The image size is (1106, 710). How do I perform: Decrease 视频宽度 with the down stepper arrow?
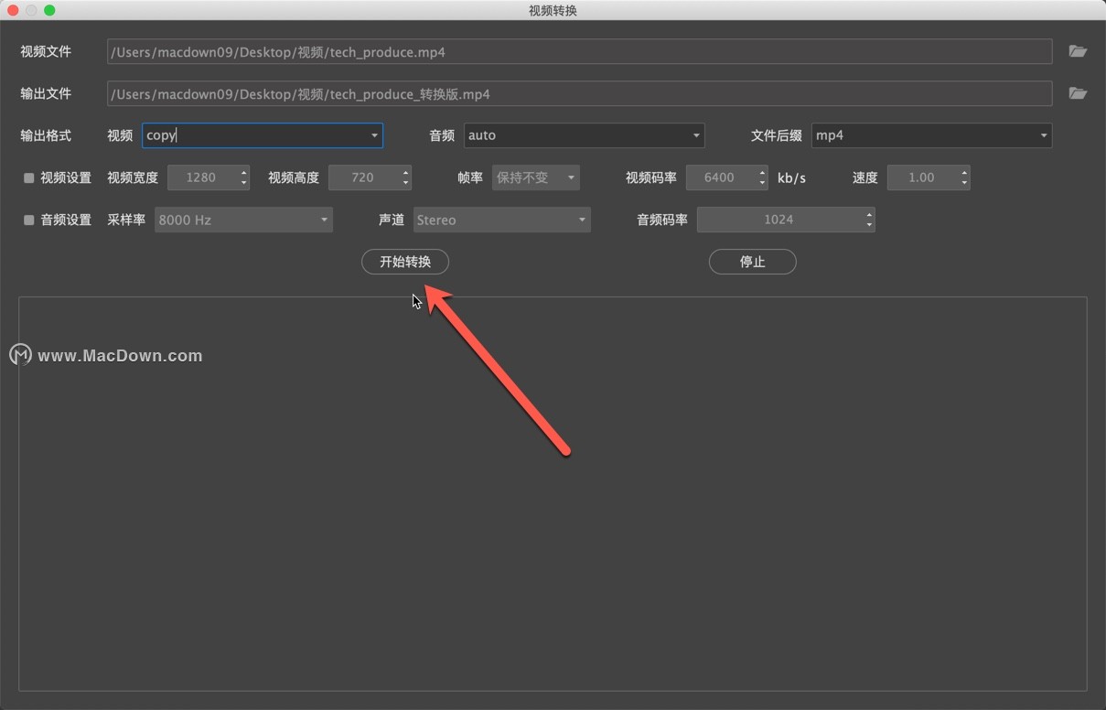(243, 183)
